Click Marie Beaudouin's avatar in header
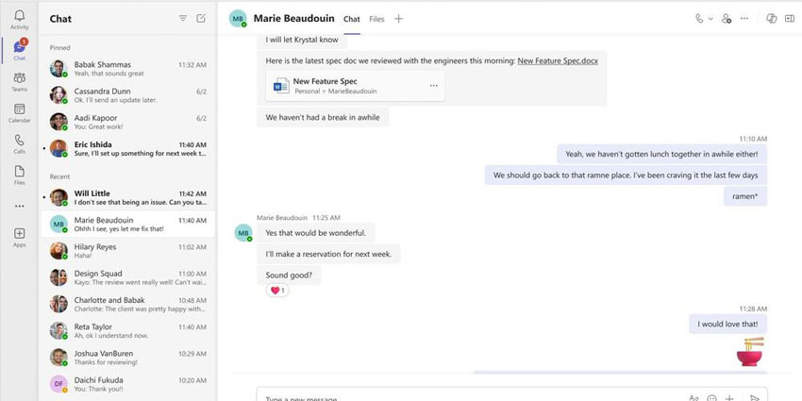The width and height of the screenshot is (802, 401). pyautogui.click(x=238, y=19)
